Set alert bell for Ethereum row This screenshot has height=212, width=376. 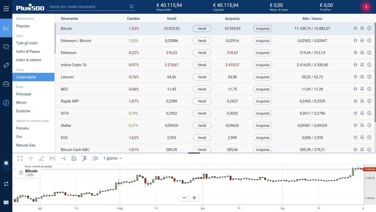tap(362, 52)
